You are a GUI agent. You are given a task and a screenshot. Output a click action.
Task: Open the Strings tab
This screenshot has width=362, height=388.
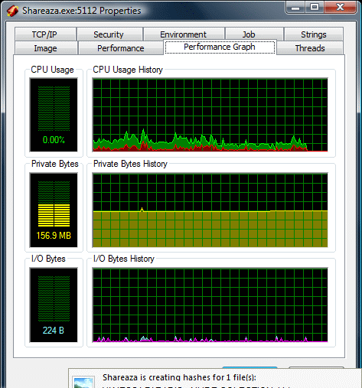click(x=314, y=34)
